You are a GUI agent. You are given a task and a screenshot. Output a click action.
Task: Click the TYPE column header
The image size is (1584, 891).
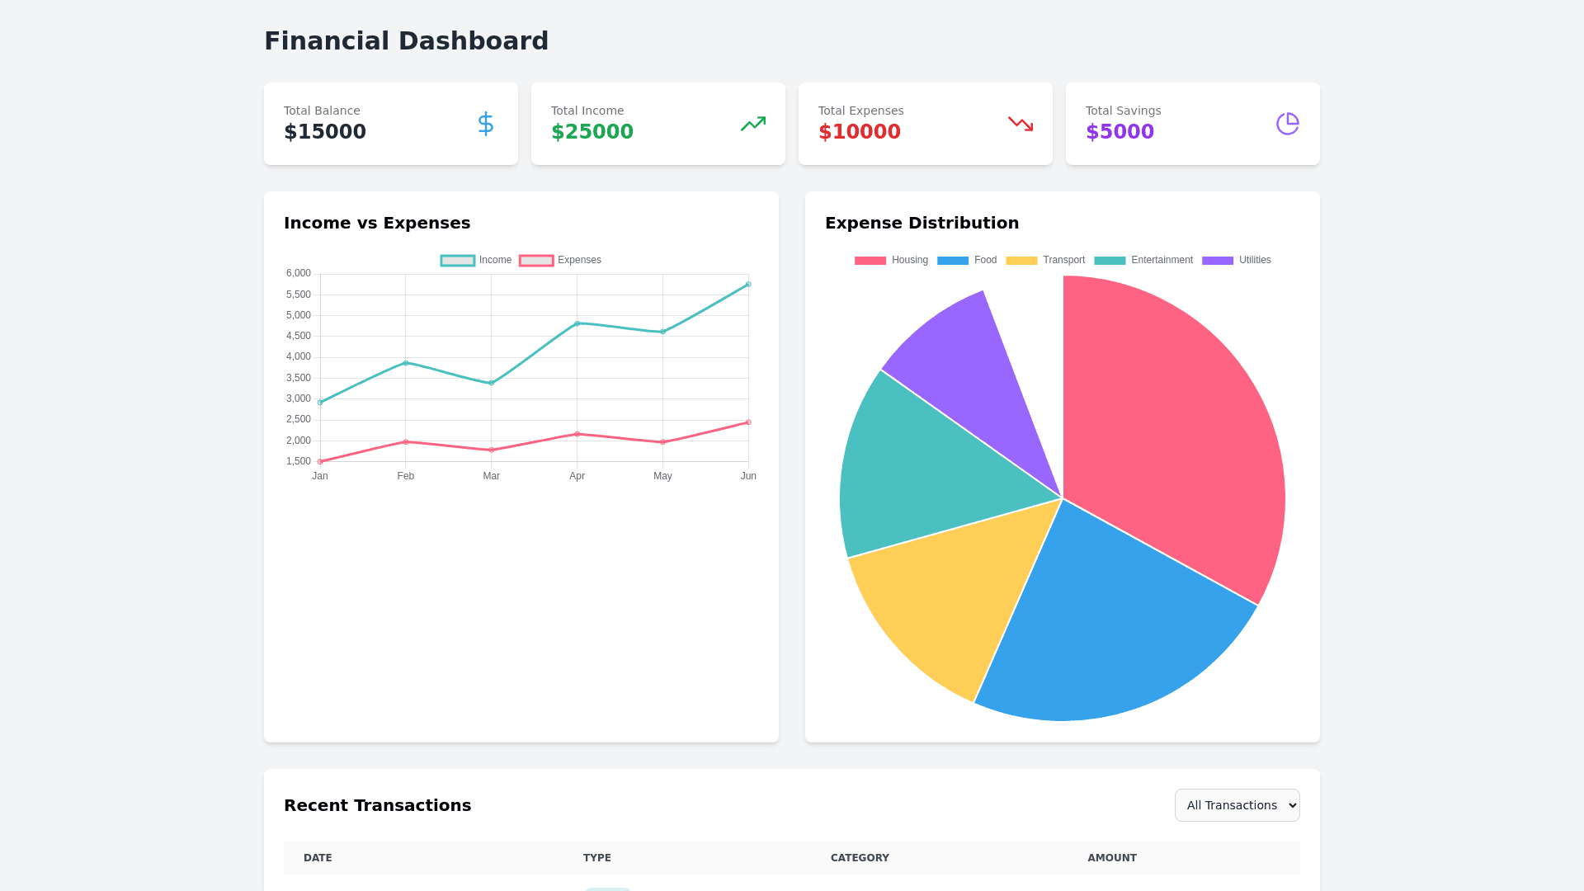point(596,858)
